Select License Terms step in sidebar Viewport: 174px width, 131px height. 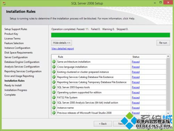point(13,38)
